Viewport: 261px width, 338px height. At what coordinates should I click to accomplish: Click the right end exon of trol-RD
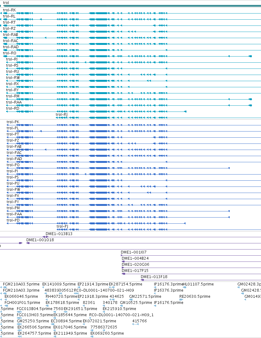coord(185,112)
